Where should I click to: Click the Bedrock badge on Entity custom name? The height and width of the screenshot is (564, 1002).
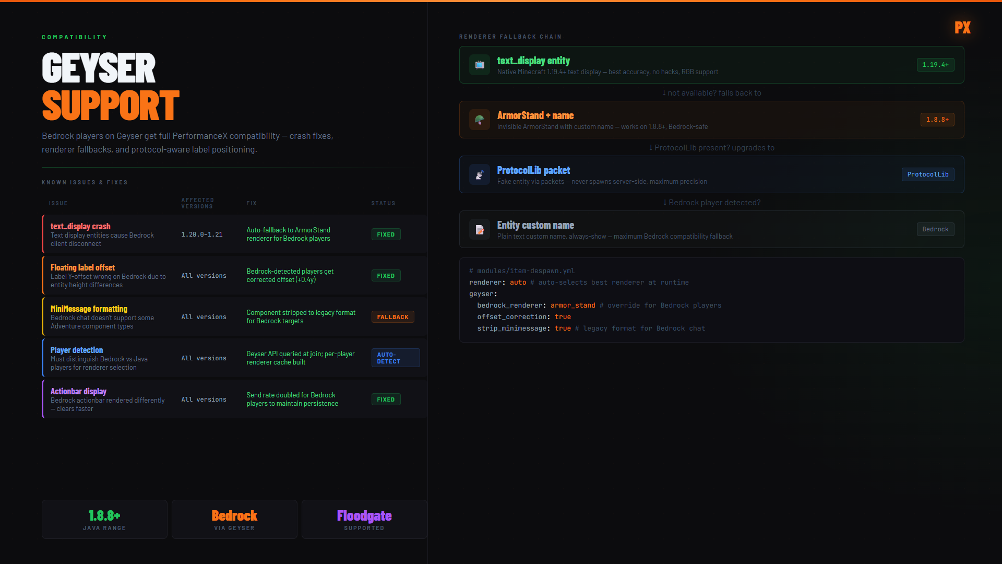click(x=935, y=229)
